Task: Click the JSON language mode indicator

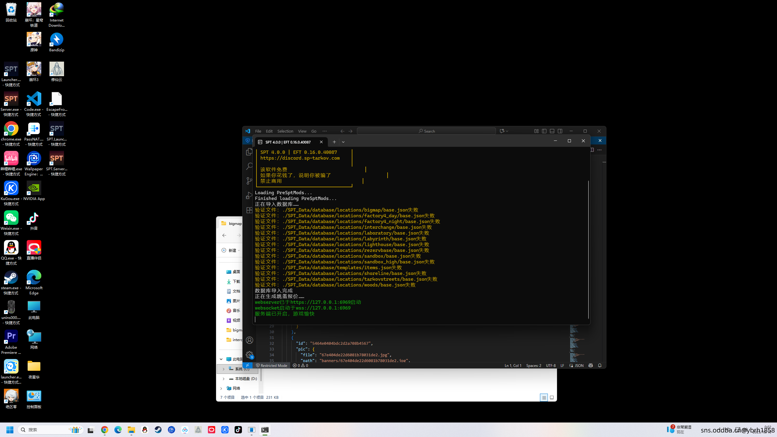Action: [579, 365]
